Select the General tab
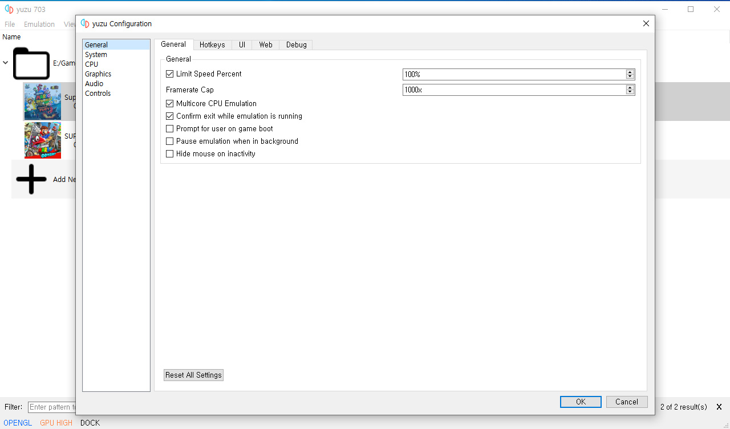Image resolution: width=730 pixels, height=429 pixels. point(173,44)
